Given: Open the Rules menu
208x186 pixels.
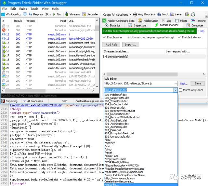Looking at the screenshot, I should [x=23, y=9].
